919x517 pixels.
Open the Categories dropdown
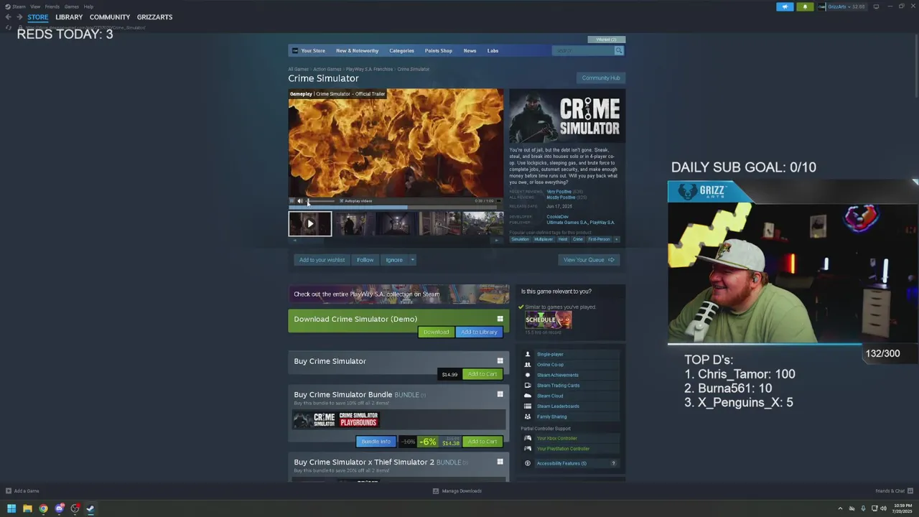401,50
